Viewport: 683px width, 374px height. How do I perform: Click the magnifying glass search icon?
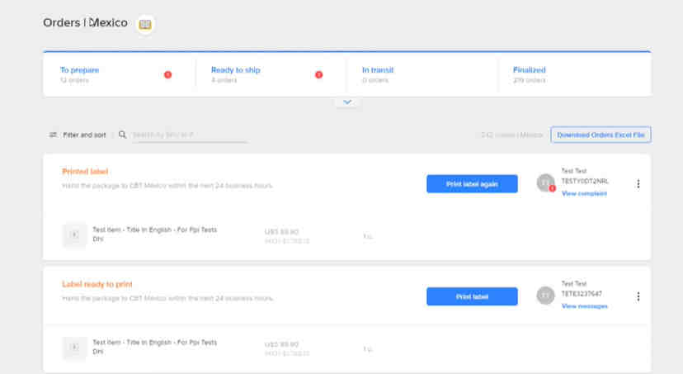(x=123, y=135)
